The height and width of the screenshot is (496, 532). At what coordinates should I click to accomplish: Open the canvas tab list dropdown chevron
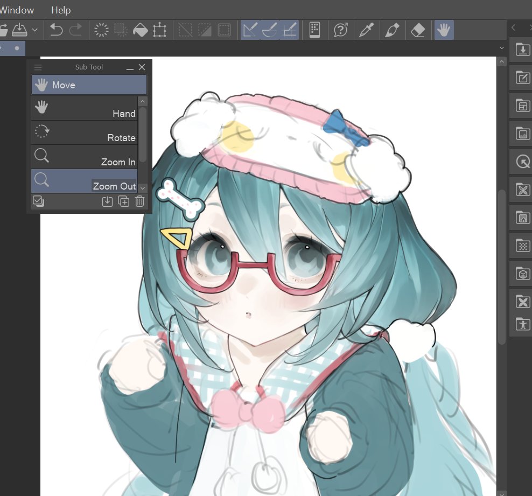point(502,48)
